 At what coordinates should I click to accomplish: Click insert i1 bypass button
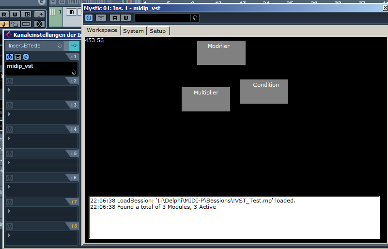click(18, 57)
